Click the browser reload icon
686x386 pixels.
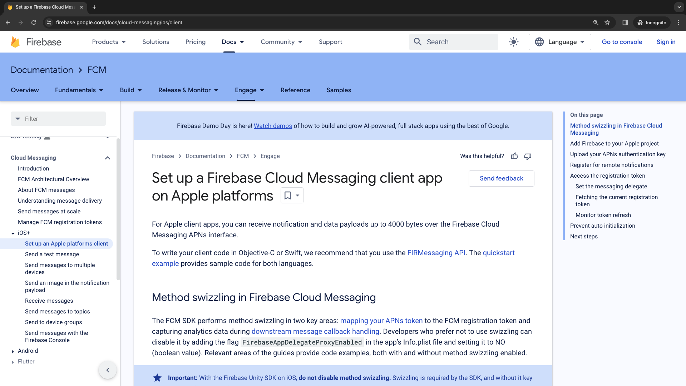[x=34, y=23]
